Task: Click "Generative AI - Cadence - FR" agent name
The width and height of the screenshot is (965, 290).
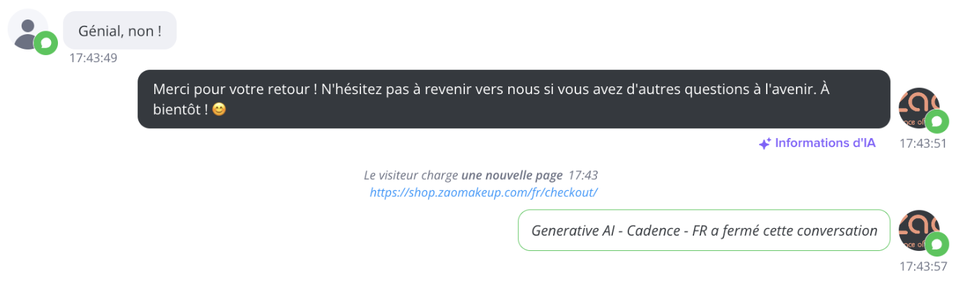Action: 619,231
